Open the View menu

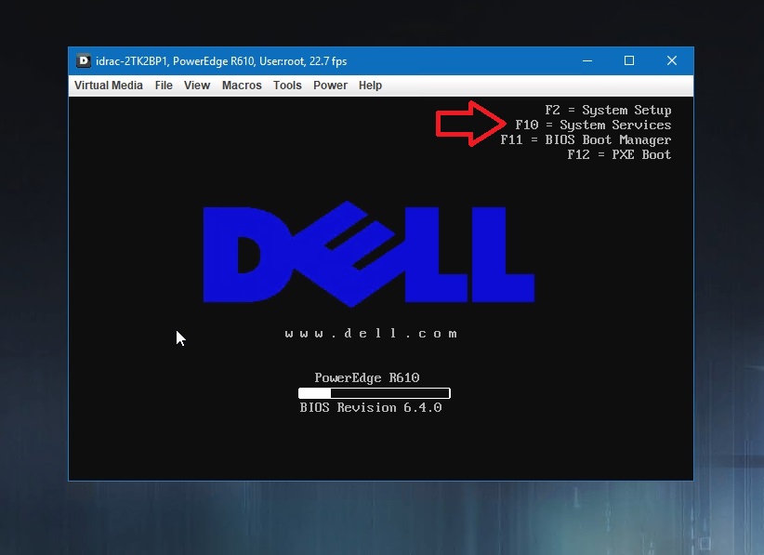[x=197, y=86]
